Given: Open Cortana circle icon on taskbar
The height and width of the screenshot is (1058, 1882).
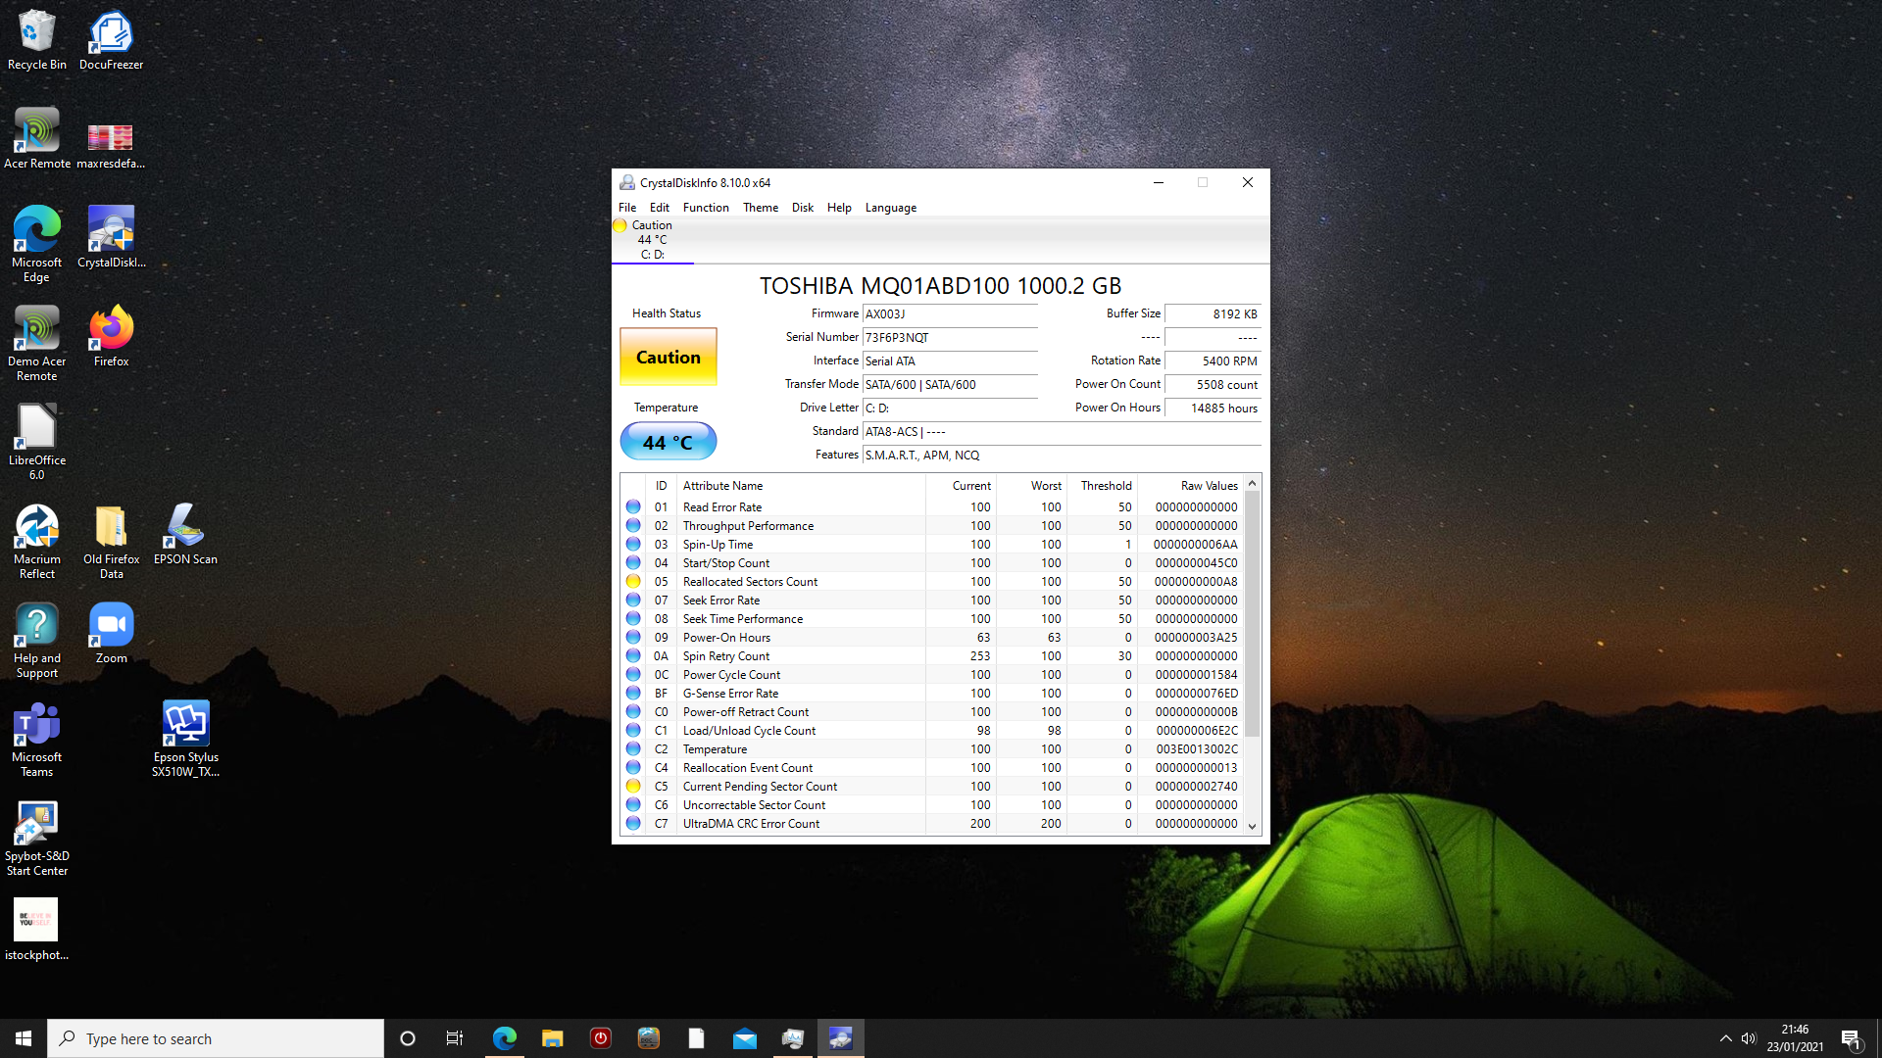Looking at the screenshot, I should pyautogui.click(x=408, y=1038).
